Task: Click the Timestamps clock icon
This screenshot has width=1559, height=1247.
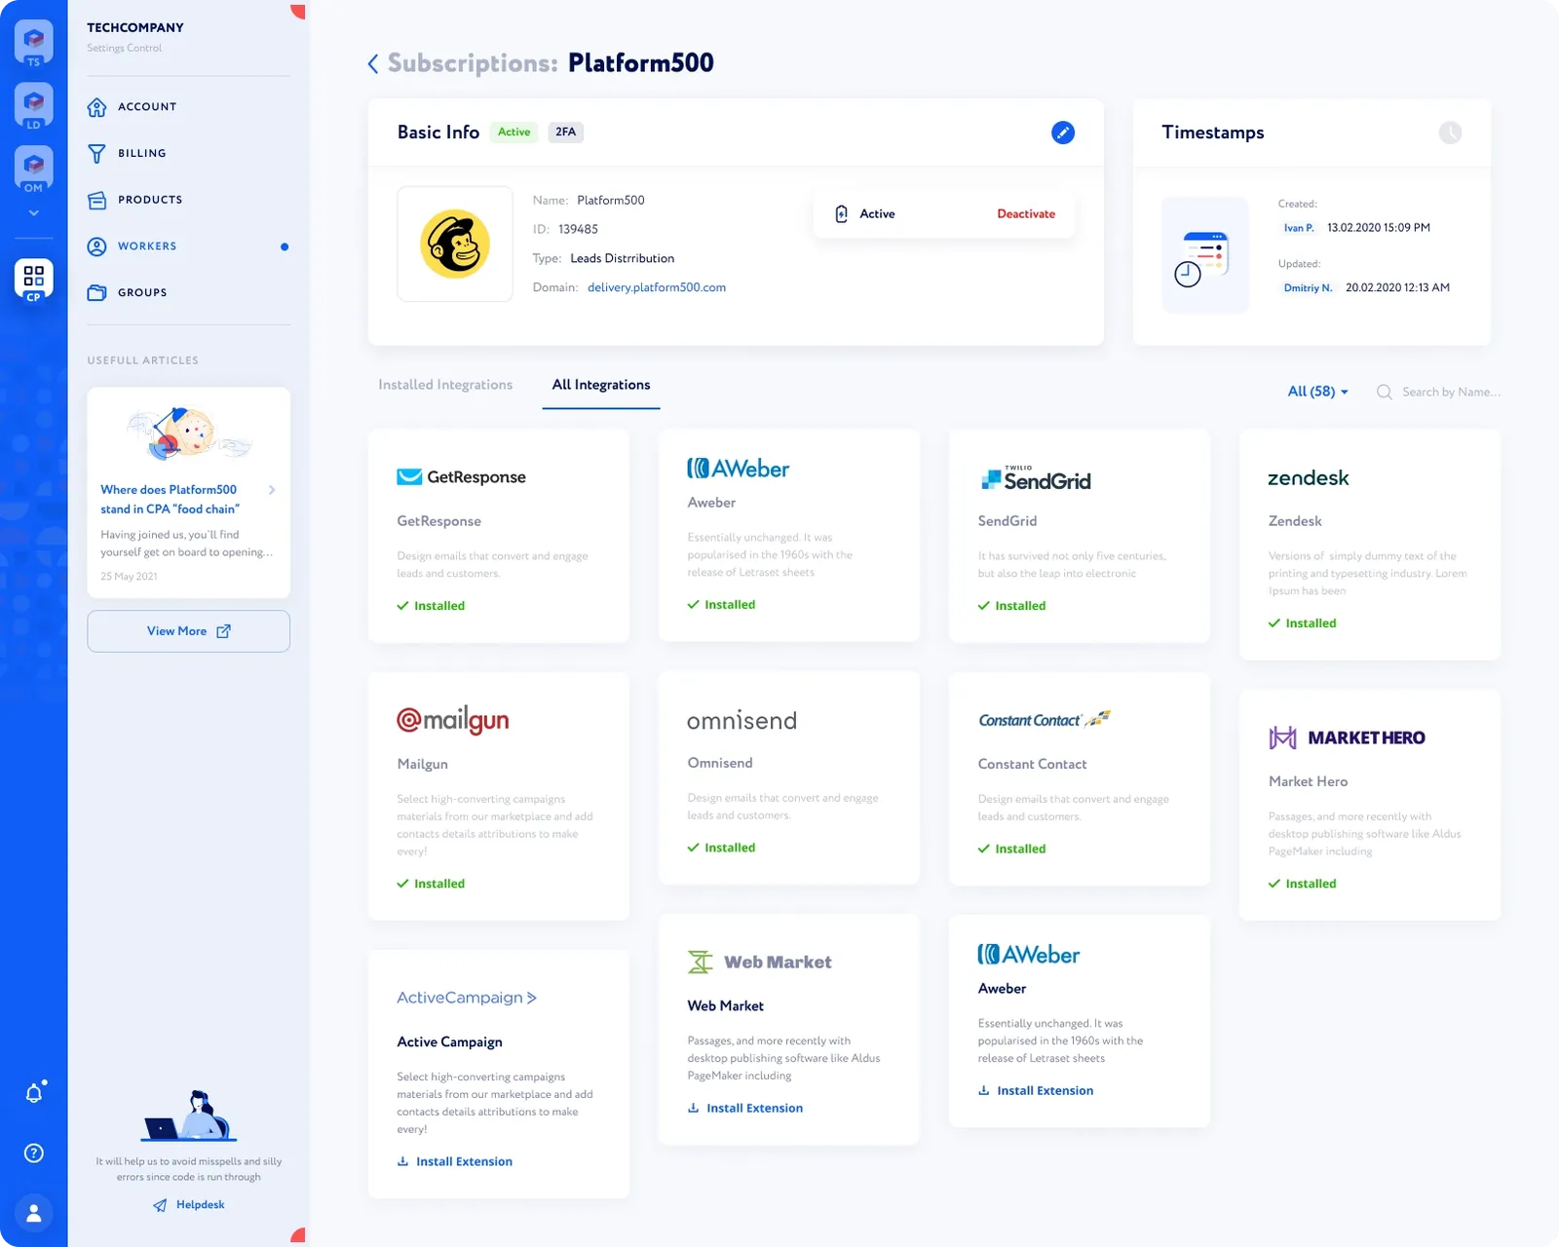Action: point(1450,132)
